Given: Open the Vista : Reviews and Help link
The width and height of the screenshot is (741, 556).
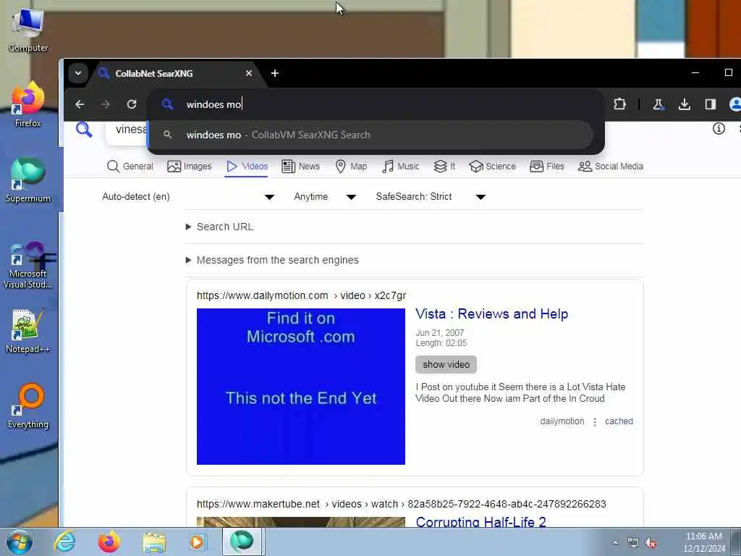Looking at the screenshot, I should click(491, 314).
